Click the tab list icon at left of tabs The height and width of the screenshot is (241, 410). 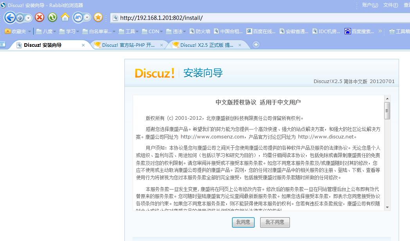coord(3,44)
